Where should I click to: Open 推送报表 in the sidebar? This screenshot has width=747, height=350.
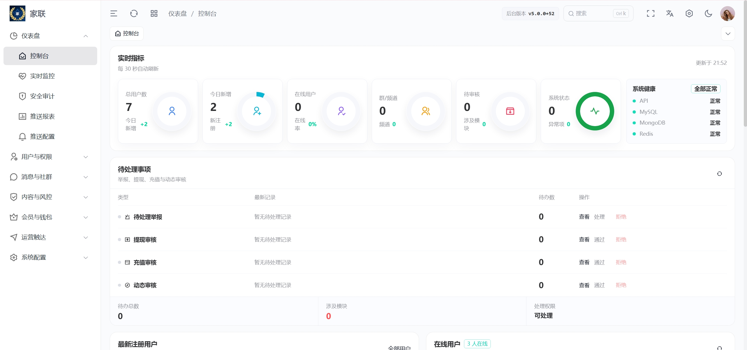tap(50, 116)
